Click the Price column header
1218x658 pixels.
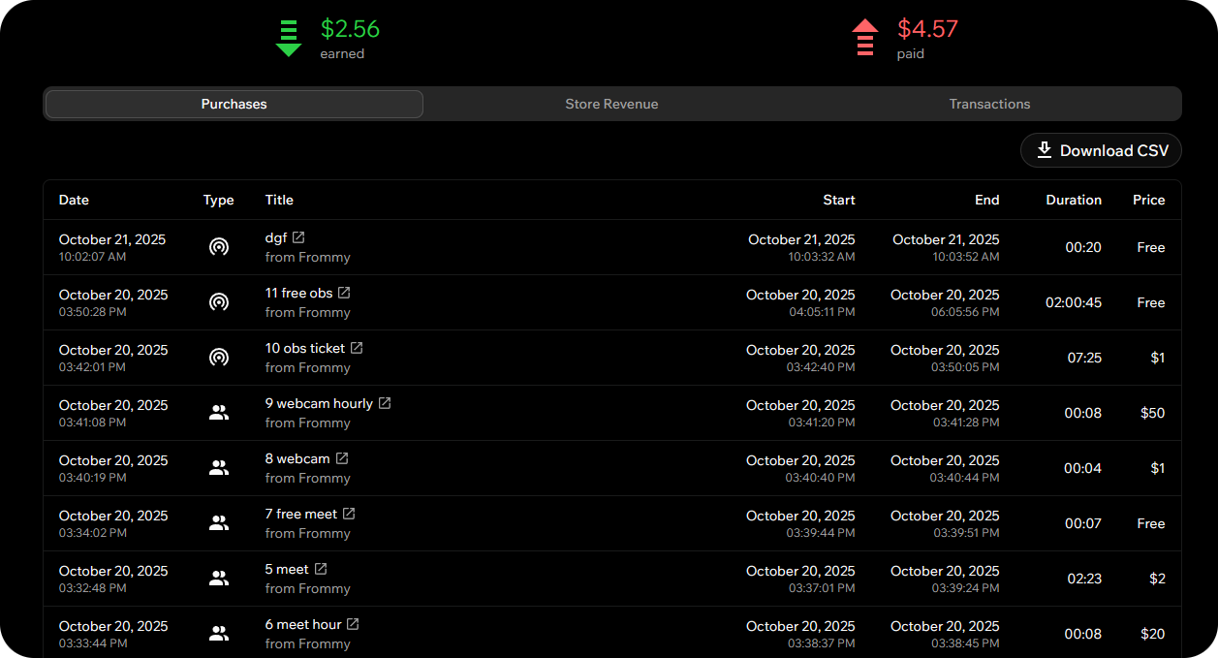(1148, 200)
